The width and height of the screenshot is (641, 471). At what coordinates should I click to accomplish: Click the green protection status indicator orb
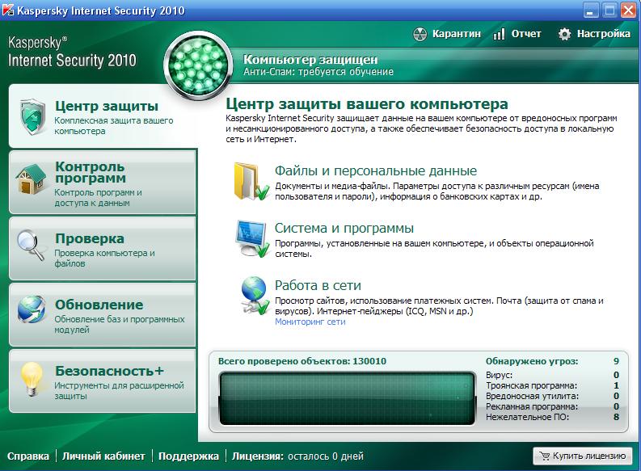(198, 65)
